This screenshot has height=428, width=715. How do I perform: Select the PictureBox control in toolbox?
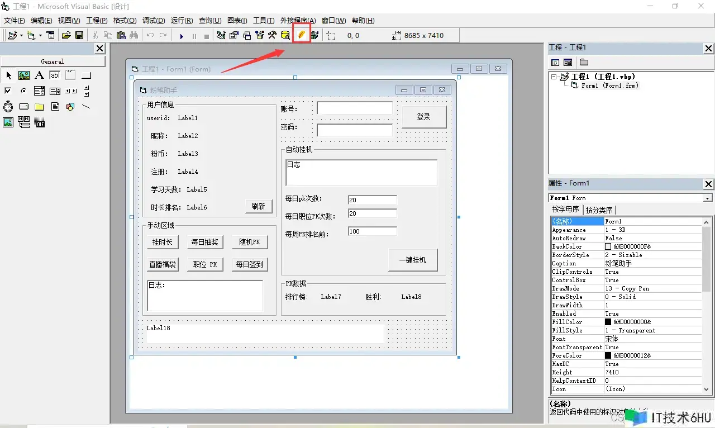coord(24,75)
